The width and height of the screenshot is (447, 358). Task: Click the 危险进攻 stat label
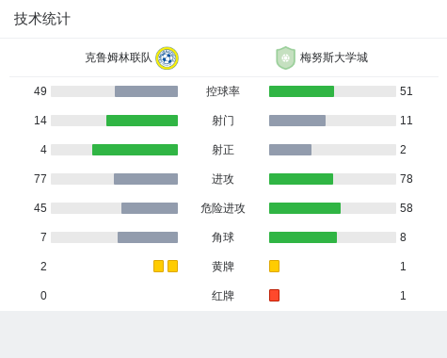point(223,208)
